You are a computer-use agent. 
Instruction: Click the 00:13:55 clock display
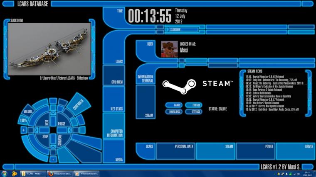150,16
